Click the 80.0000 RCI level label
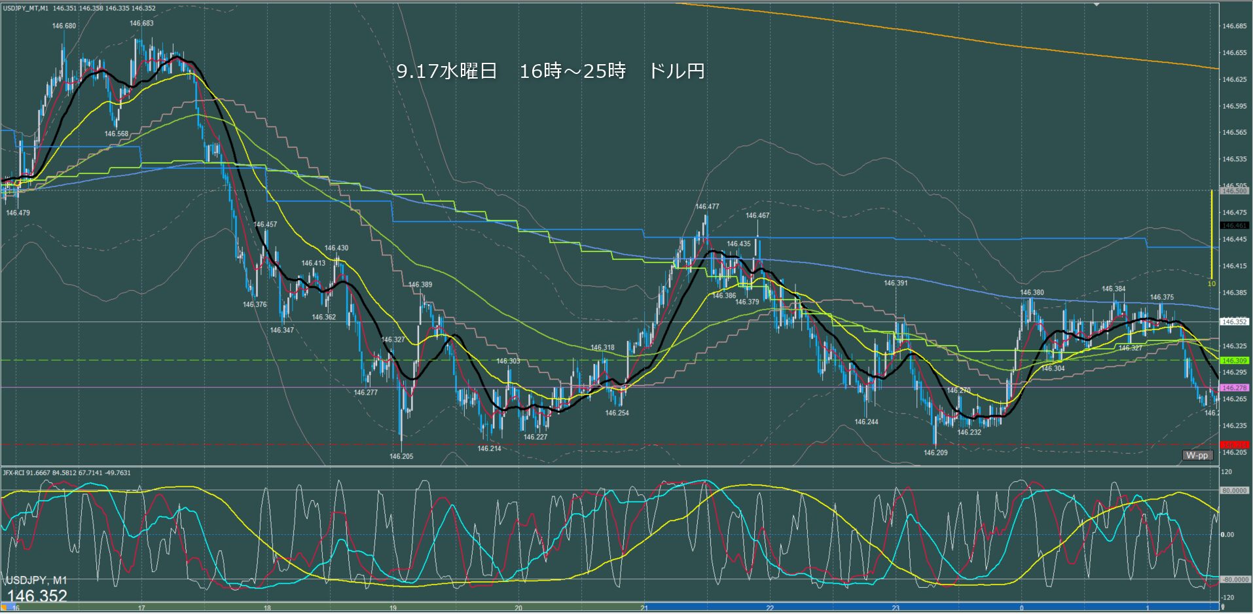 (1235, 490)
